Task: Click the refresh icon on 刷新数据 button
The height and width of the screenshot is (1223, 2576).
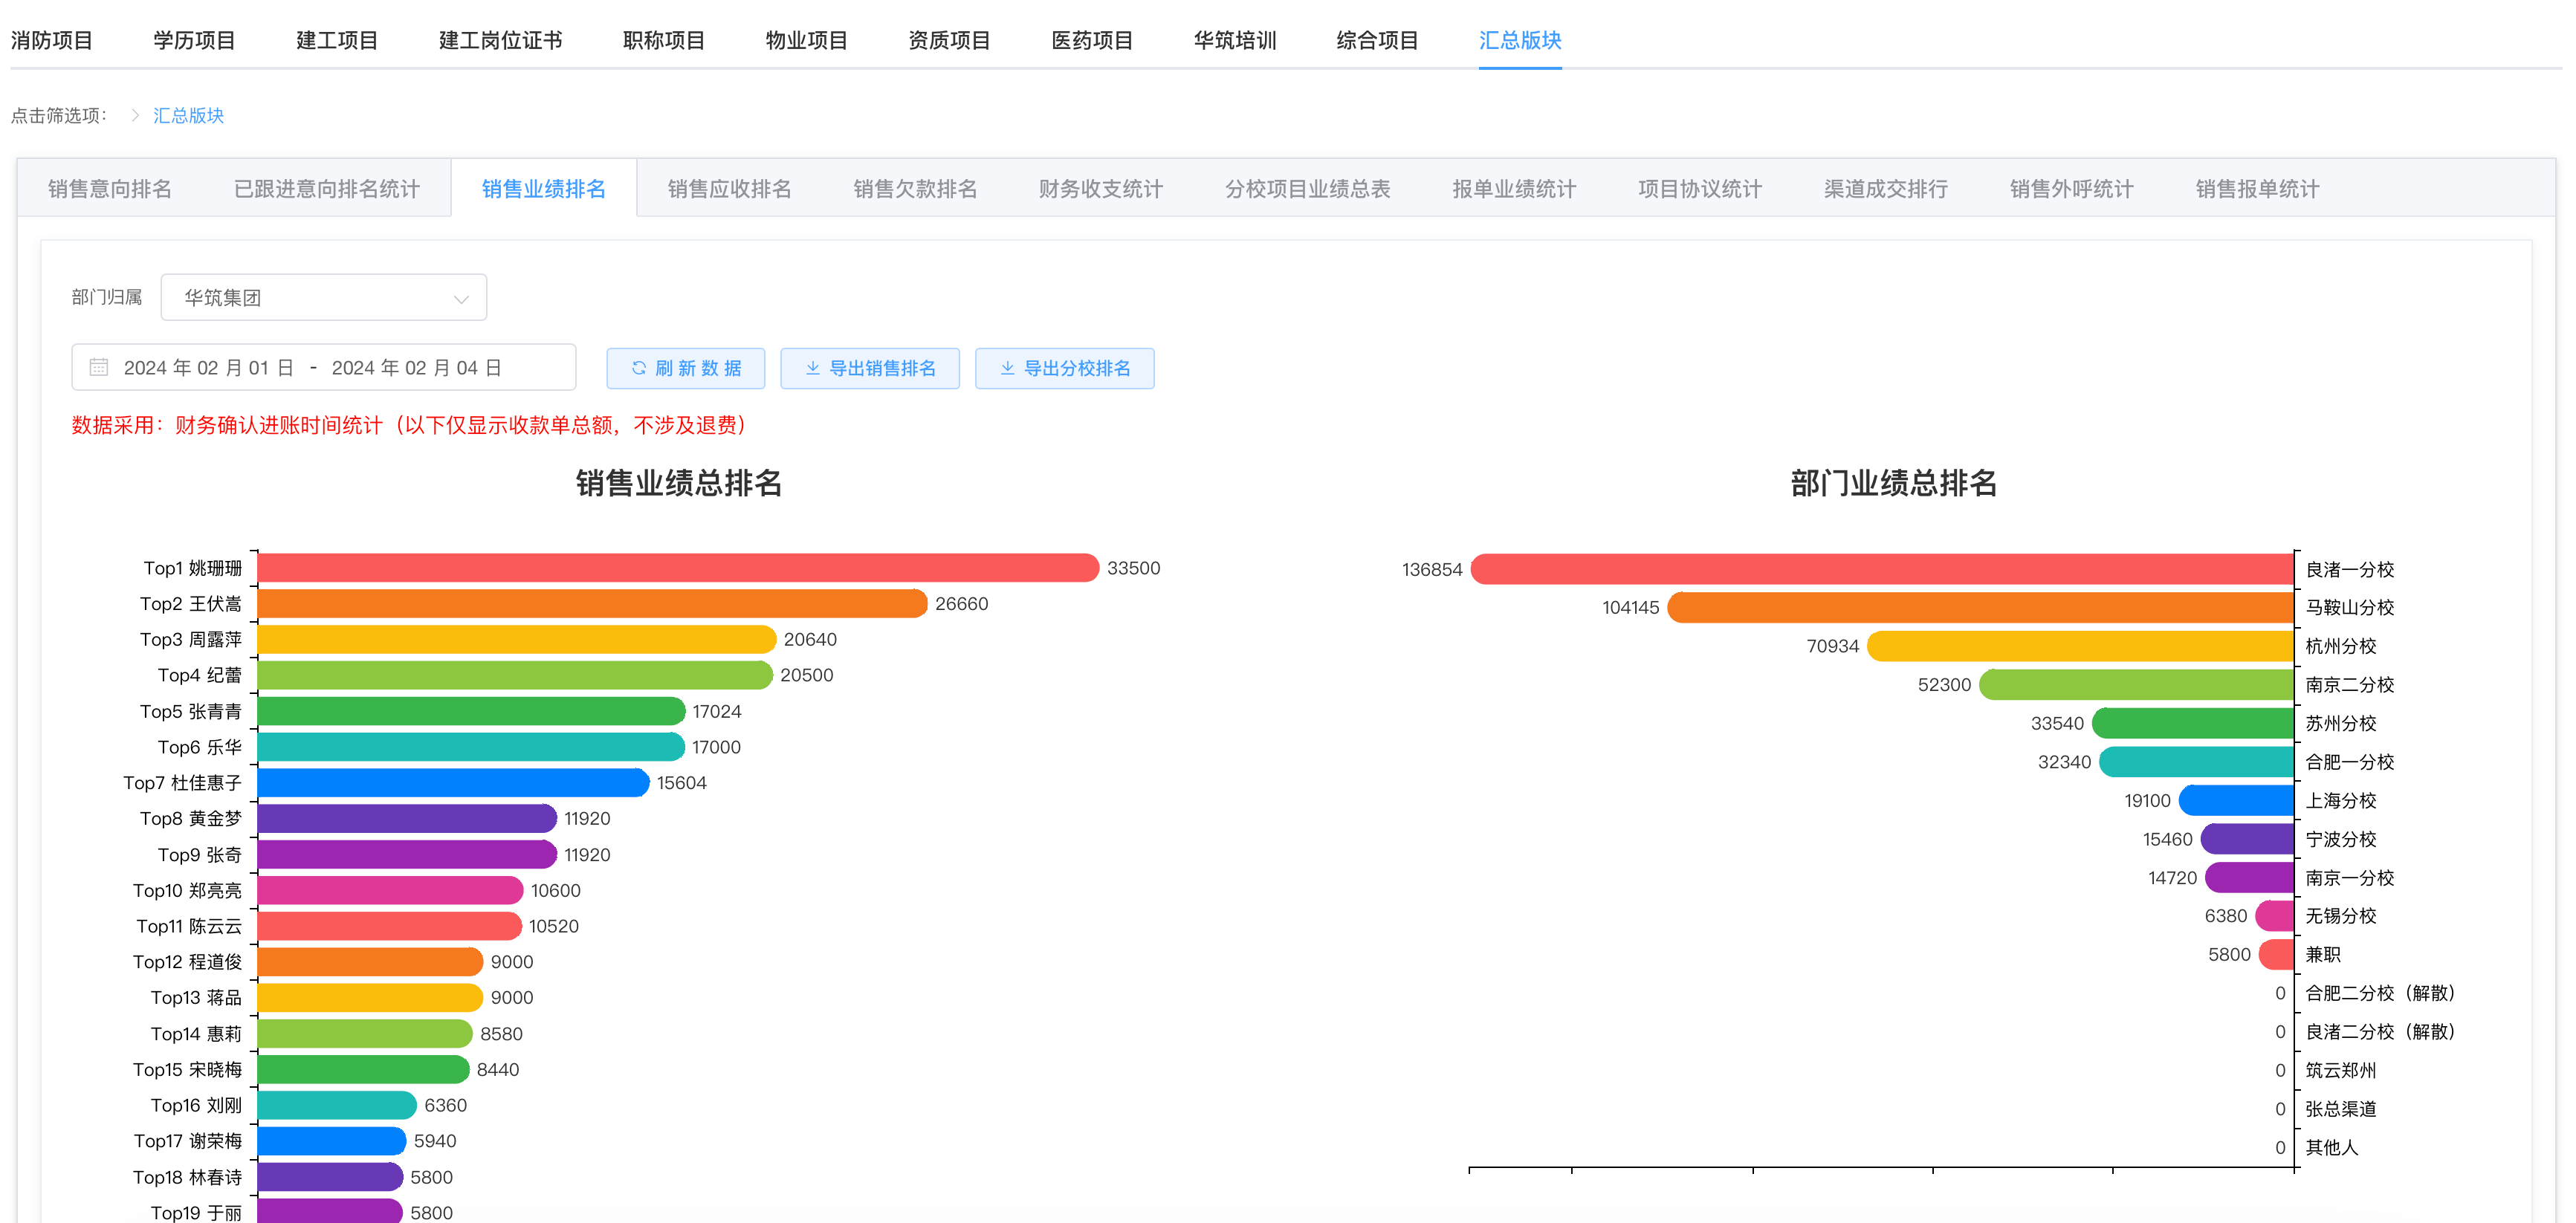Action: [x=638, y=368]
